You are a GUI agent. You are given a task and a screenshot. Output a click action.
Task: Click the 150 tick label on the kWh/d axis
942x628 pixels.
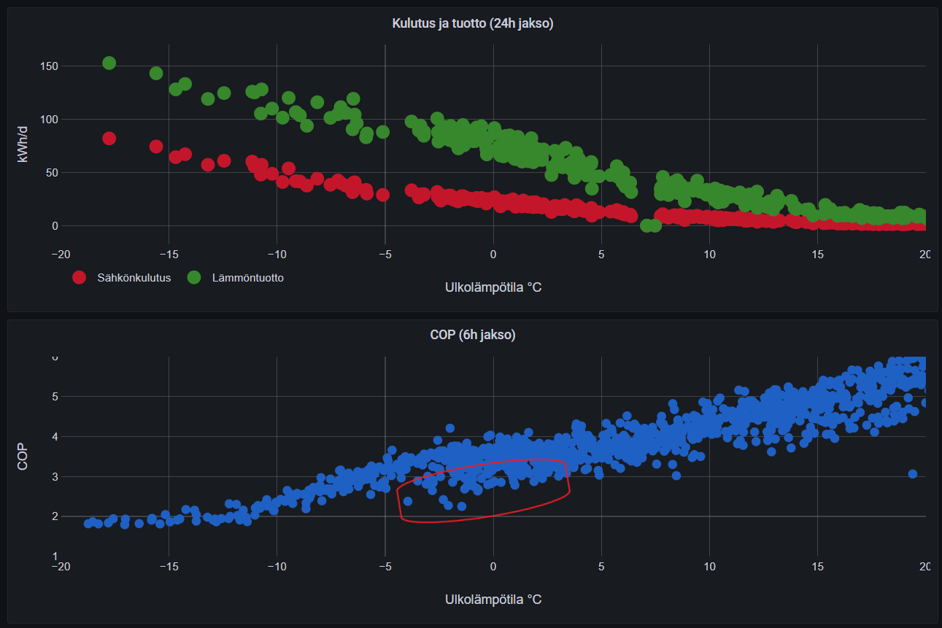49,66
